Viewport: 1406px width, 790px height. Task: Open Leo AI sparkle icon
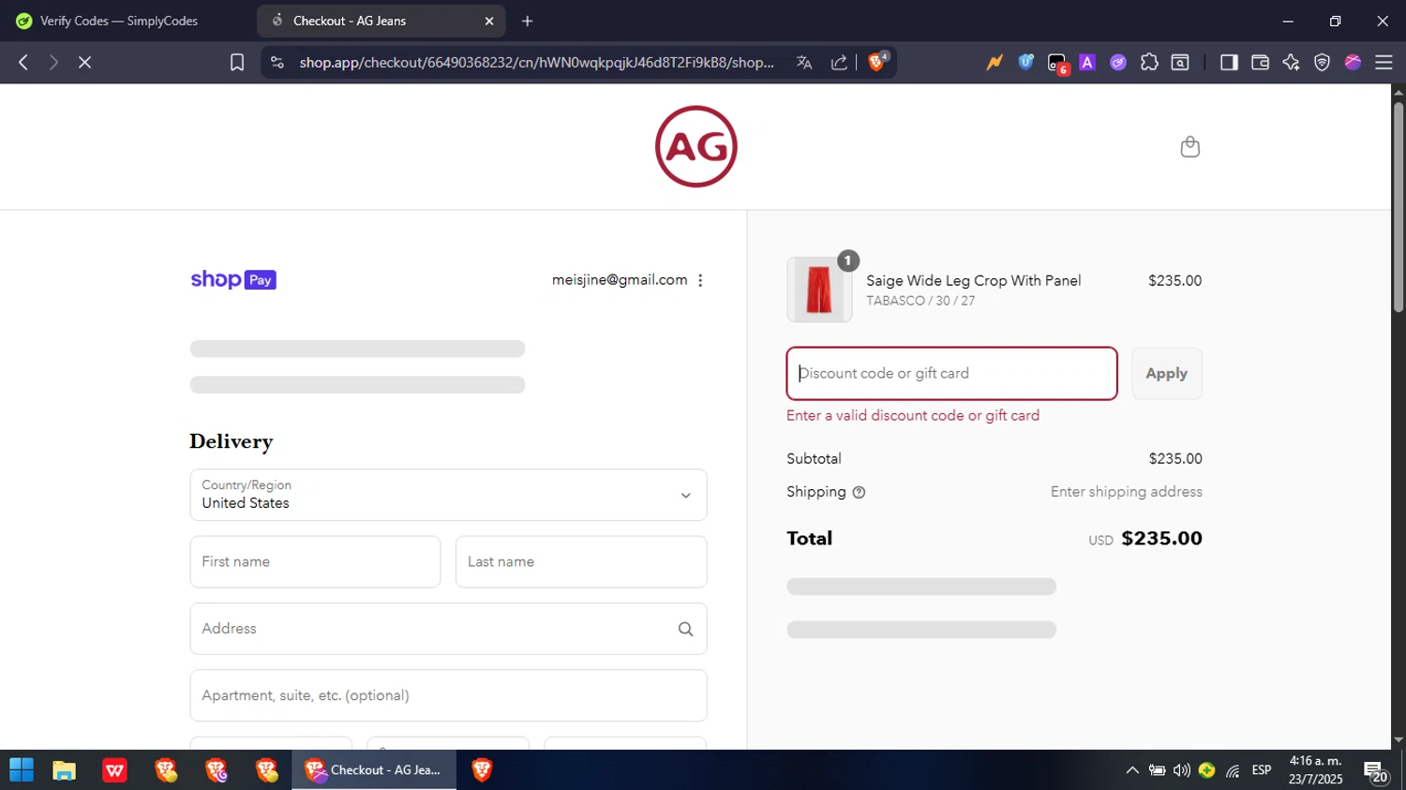click(1291, 62)
